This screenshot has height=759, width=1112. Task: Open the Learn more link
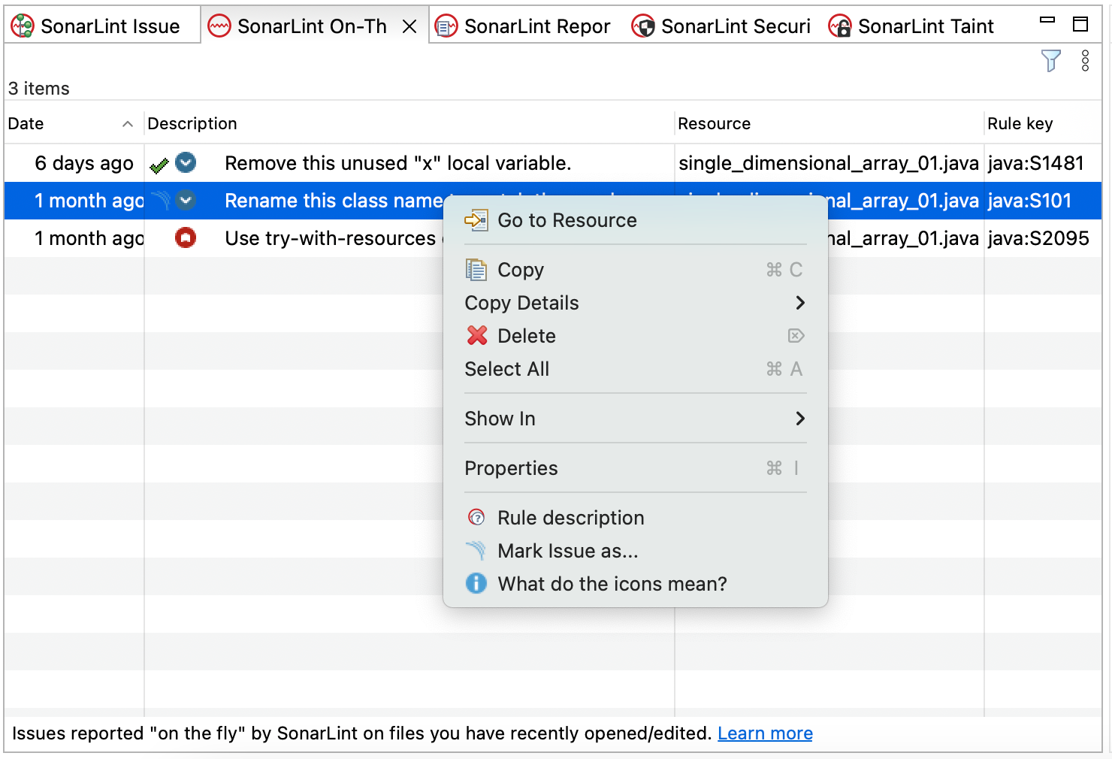click(765, 733)
